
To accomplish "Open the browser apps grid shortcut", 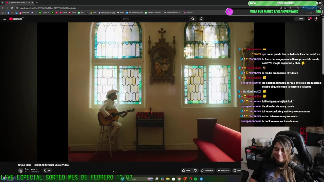I will pyautogui.click(x=3, y=13).
